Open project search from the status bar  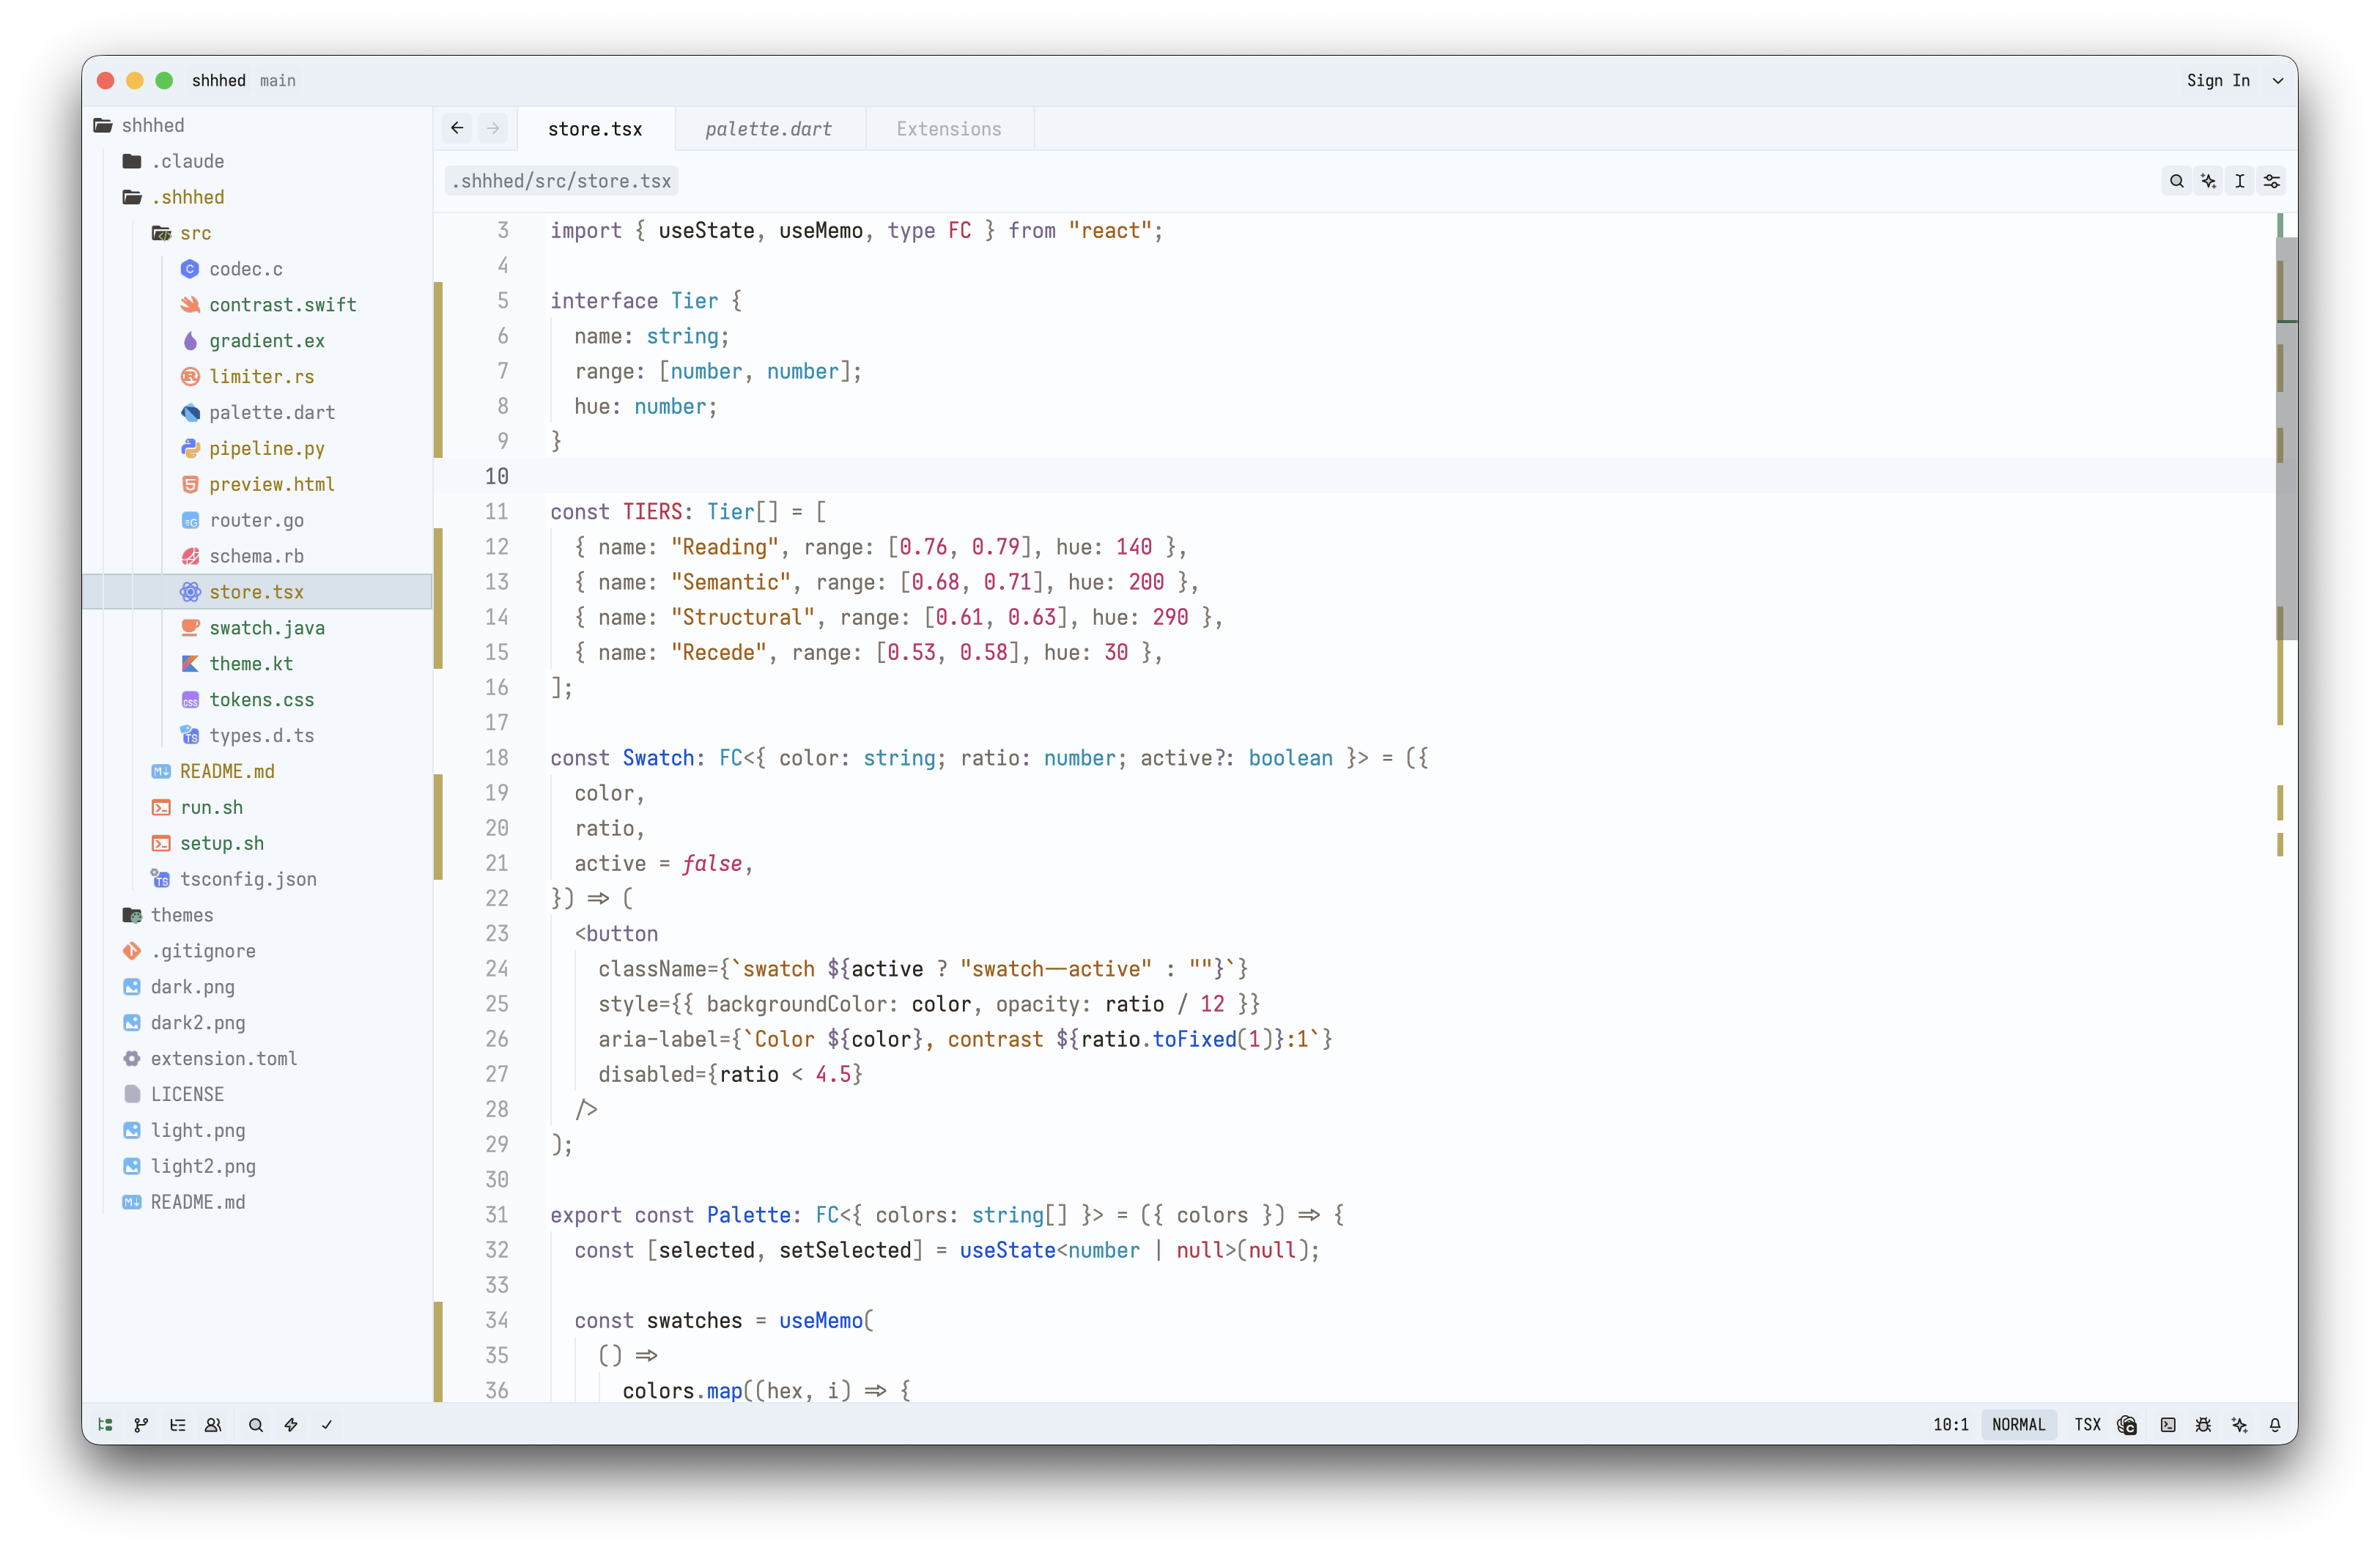[256, 1425]
